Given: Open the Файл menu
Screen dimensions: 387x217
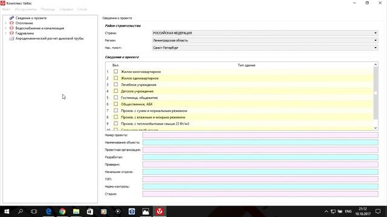Looking at the screenshot, I should coord(7,10).
